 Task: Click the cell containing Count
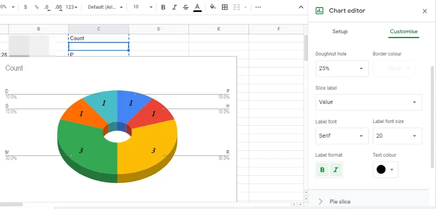(99, 38)
